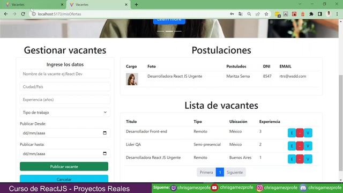The width and height of the screenshot is (343, 193).
Task: Close the first Vacantes tab
Action: [62, 5]
